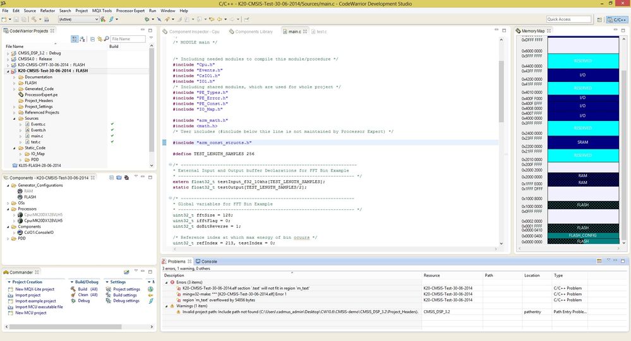Viewport: 631px width, 341px height.
Task: Click the Import example project link
Action: (36, 301)
